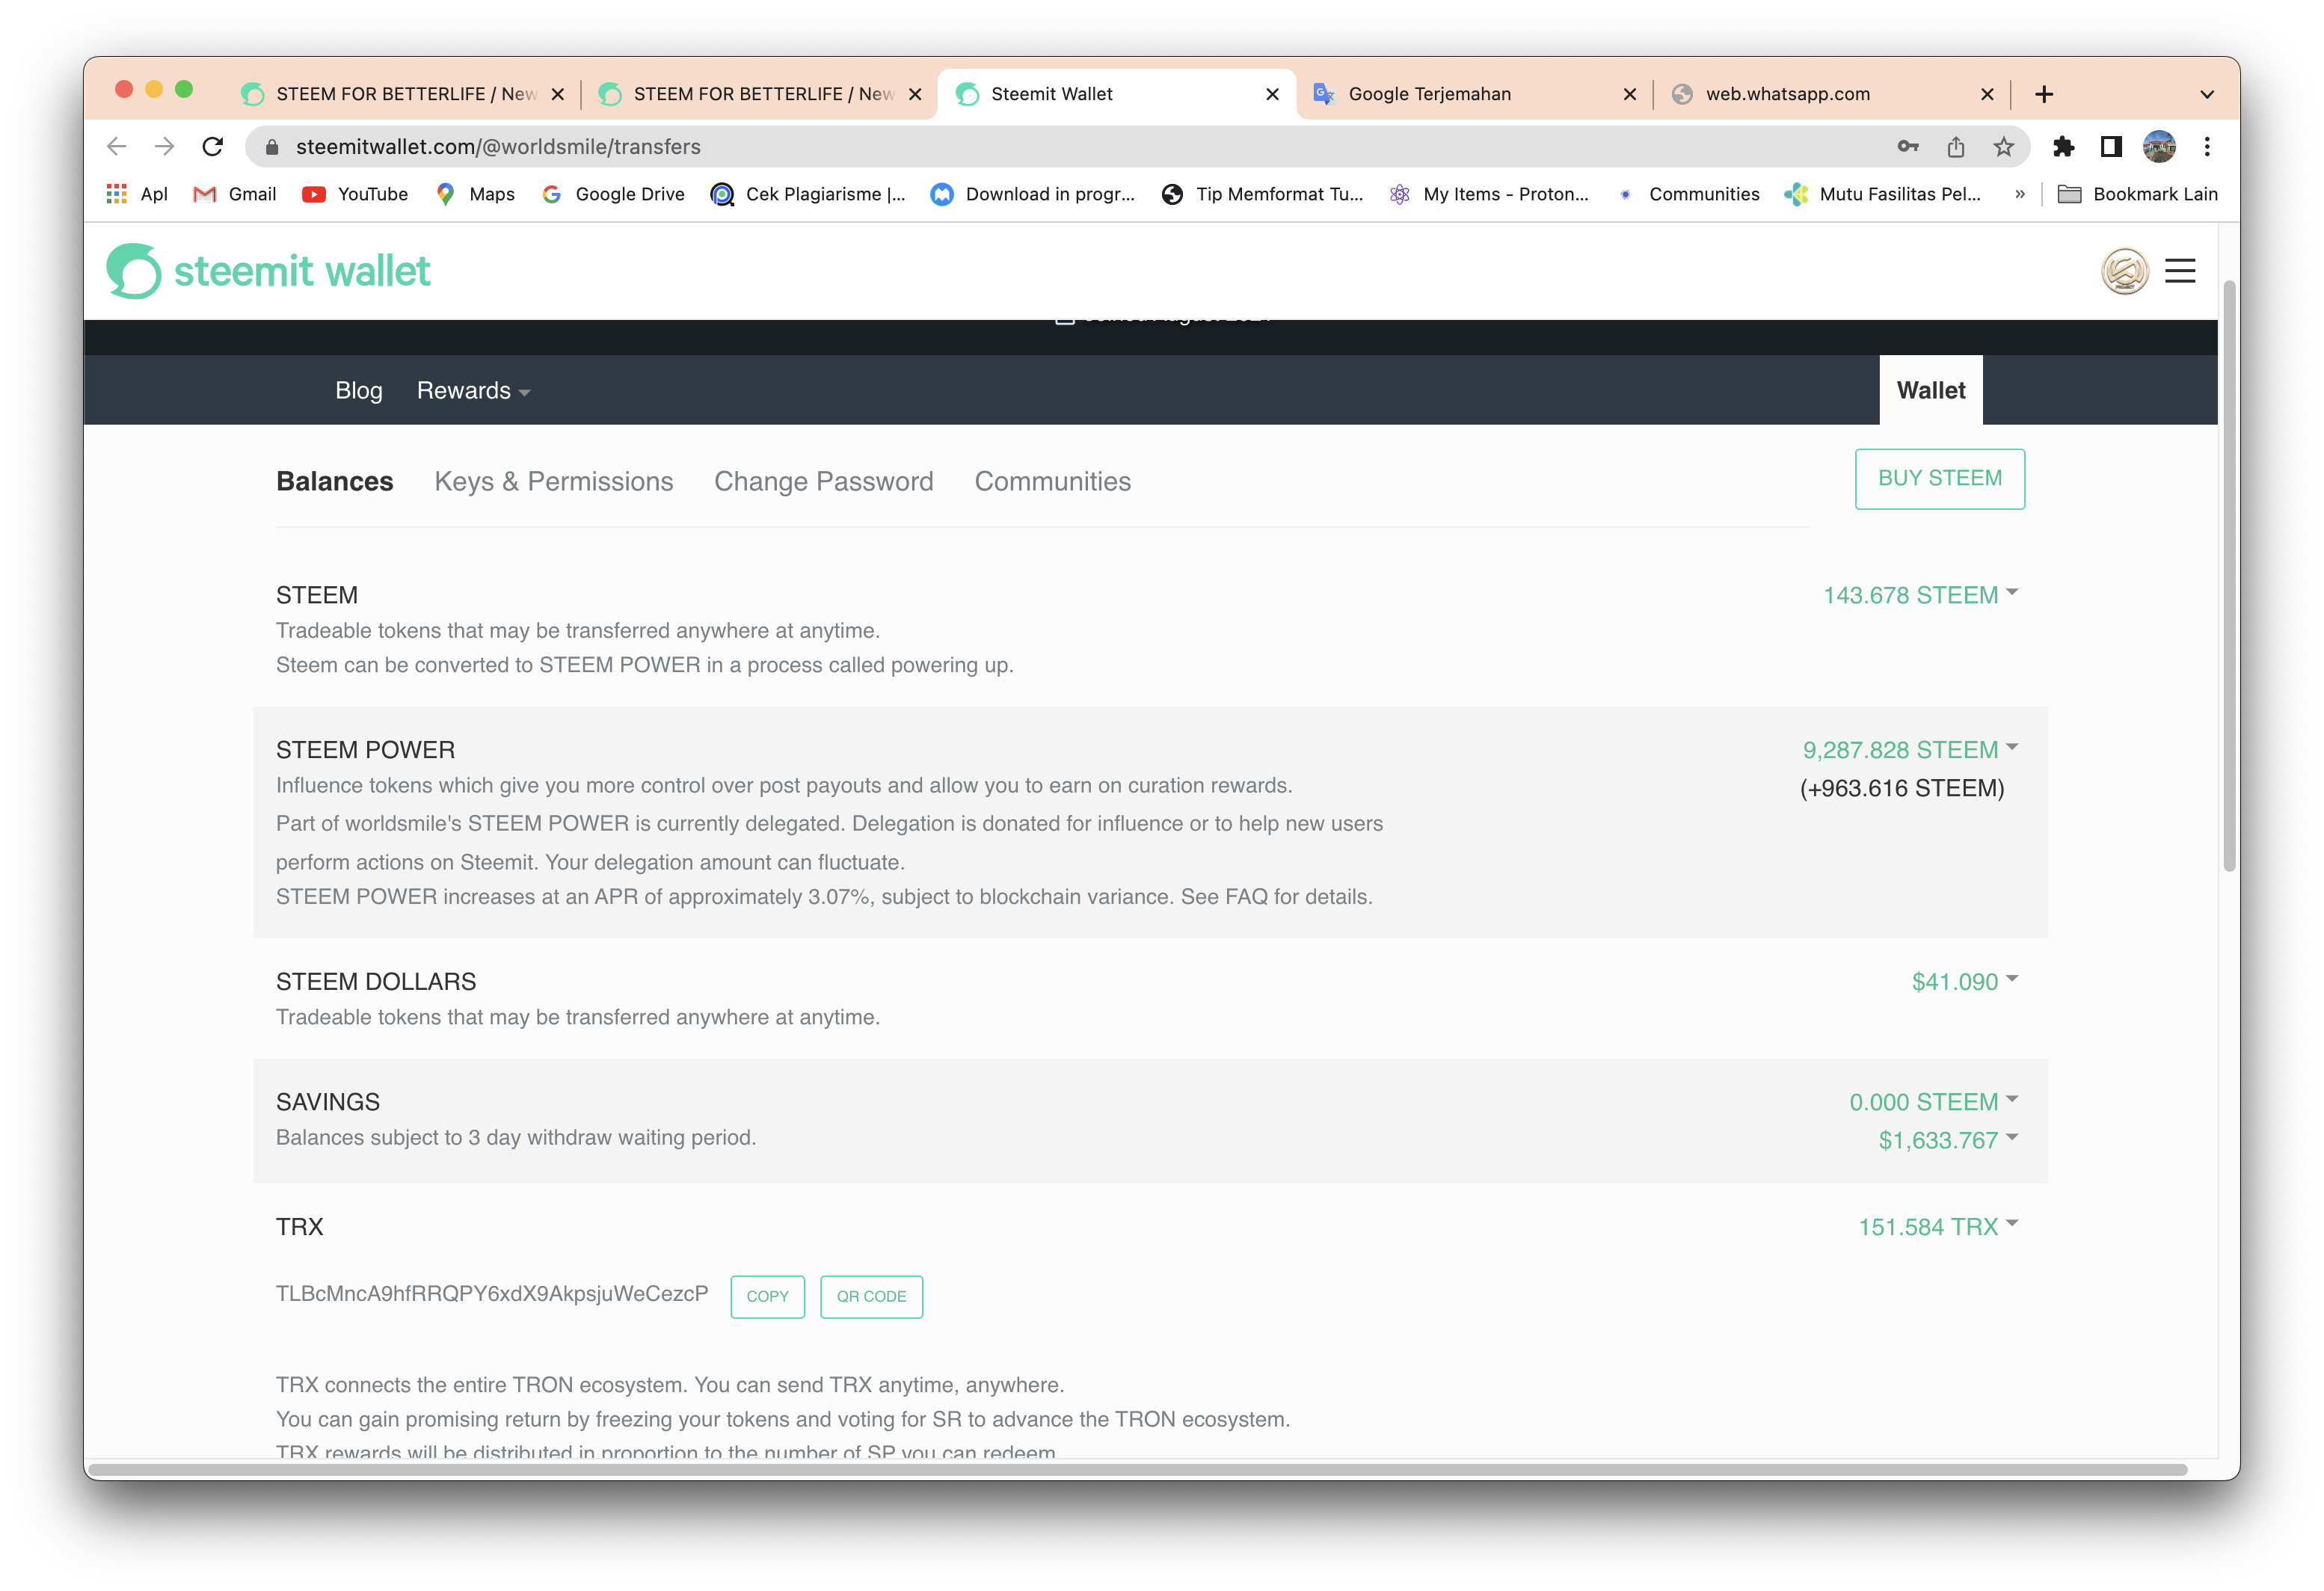Open the 9,287.828 STEEM power dropdown
Screen dimensions: 2324x1591
1911,750
